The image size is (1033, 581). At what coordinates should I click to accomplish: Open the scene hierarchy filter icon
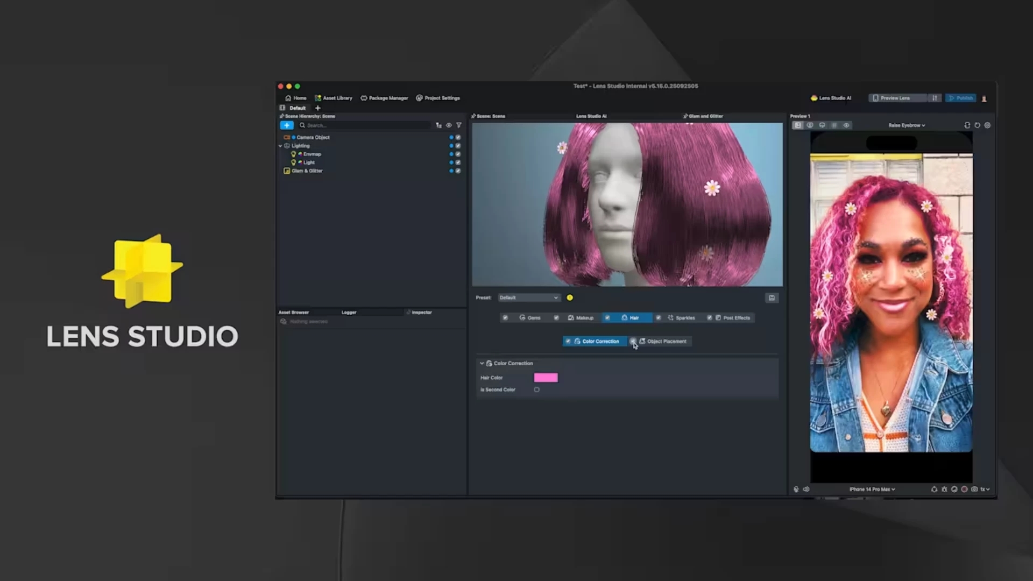click(459, 125)
